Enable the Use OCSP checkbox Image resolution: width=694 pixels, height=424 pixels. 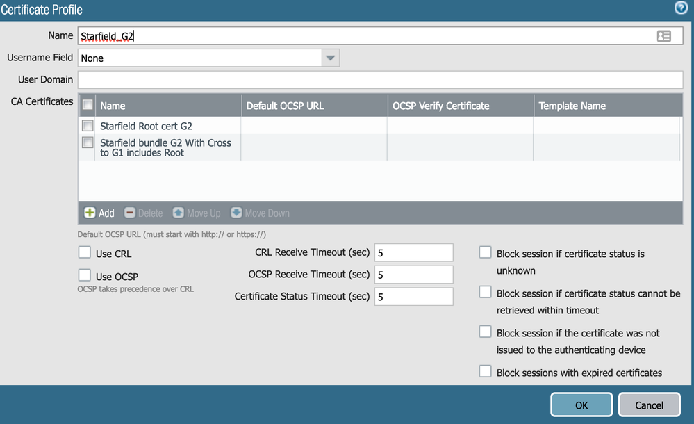click(x=85, y=275)
